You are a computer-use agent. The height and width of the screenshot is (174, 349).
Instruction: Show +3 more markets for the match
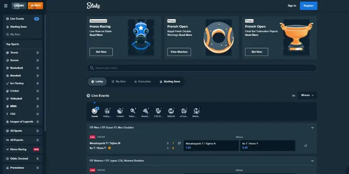(x=305, y=146)
